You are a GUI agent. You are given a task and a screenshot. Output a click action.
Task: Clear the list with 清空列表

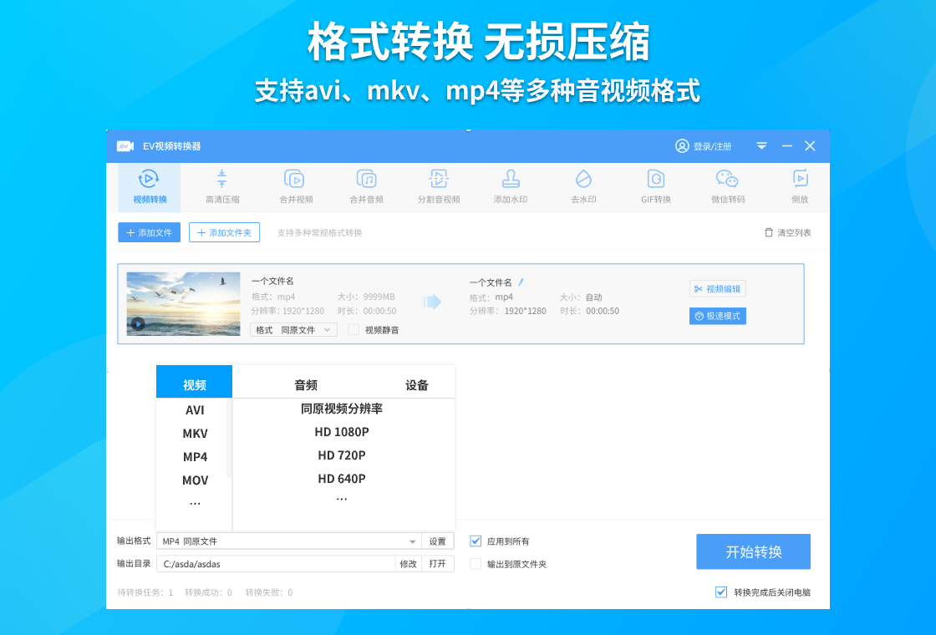[x=788, y=233]
